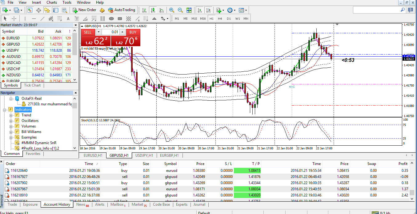
Task: Toggle the Navigator panel star icon
Action: tap(47, 10)
